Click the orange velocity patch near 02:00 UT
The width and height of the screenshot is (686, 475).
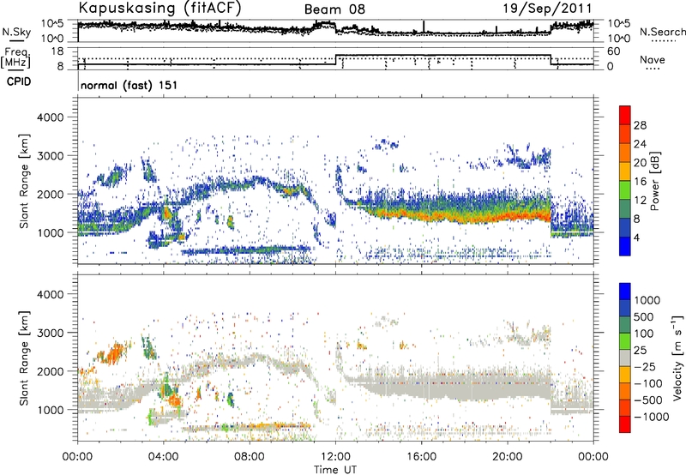113,354
